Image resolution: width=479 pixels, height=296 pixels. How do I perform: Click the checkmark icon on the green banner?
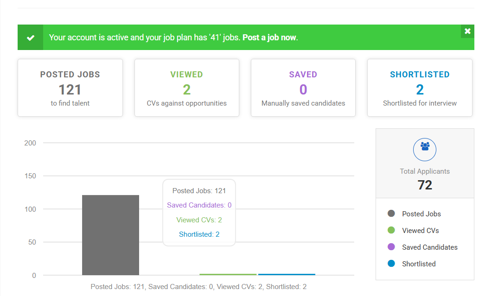[30, 37]
